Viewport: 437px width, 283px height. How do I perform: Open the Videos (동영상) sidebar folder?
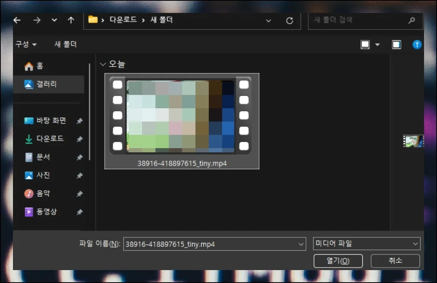[x=46, y=212]
